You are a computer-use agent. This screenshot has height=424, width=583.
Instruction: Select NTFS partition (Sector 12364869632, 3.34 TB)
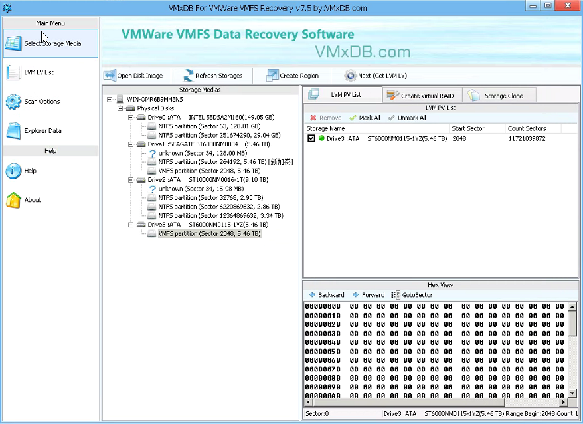221,215
